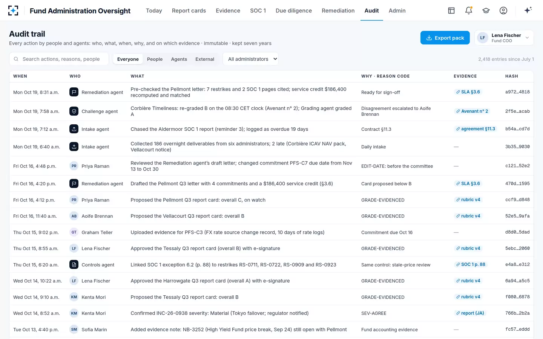
Task: Click the Intake agent icon at 6:40 a.m.
Action: tap(74, 147)
